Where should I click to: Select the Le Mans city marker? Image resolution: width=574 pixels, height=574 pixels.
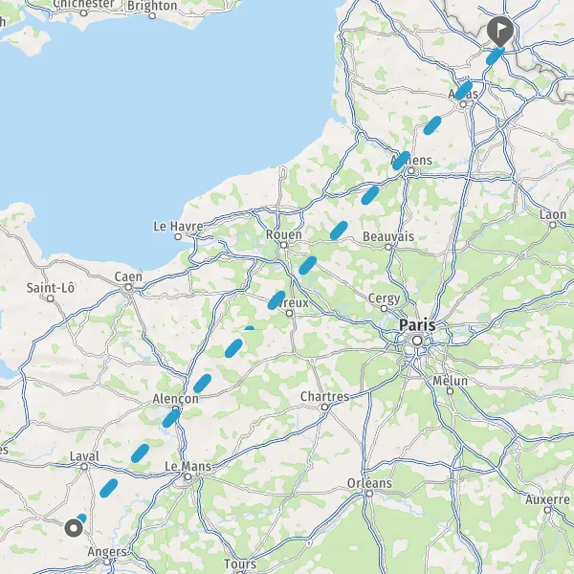click(188, 477)
